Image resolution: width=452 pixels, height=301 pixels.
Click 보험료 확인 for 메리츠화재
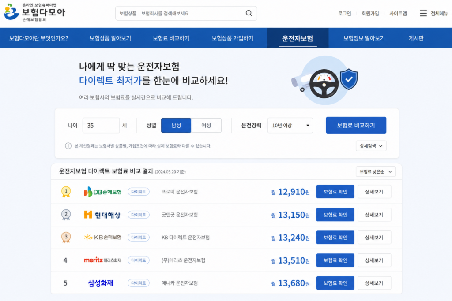(x=335, y=260)
